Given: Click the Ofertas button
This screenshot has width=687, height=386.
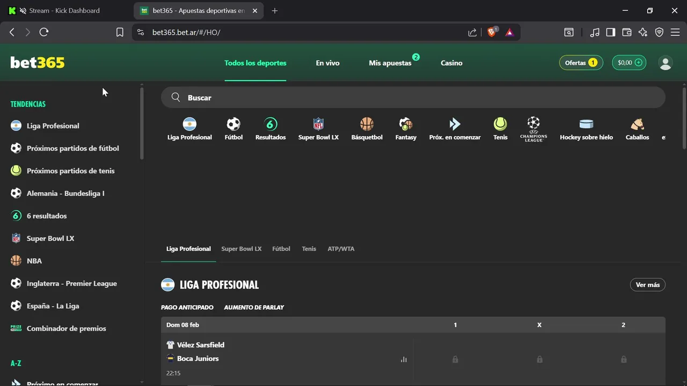Looking at the screenshot, I should pos(581,63).
